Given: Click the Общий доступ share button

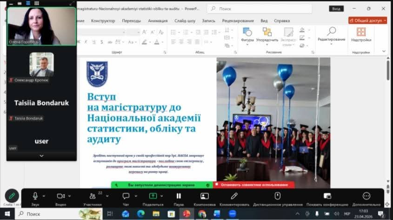Looking at the screenshot, I should 367,21.
